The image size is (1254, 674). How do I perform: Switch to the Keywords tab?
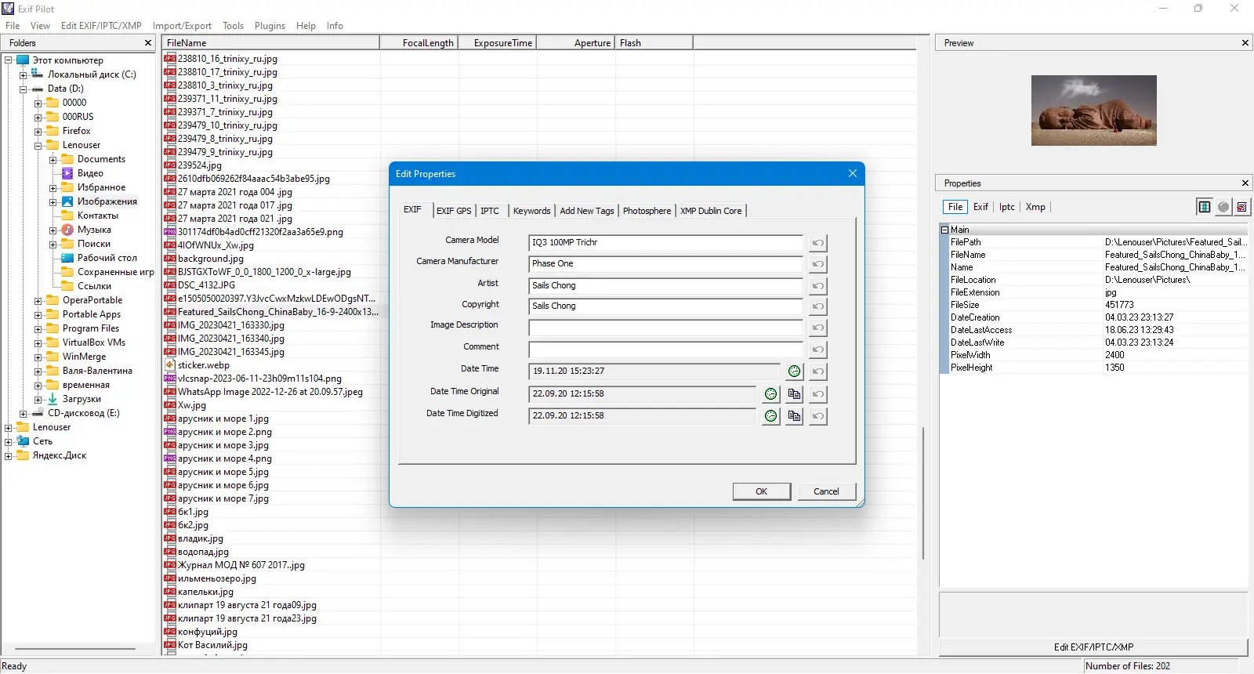point(532,211)
